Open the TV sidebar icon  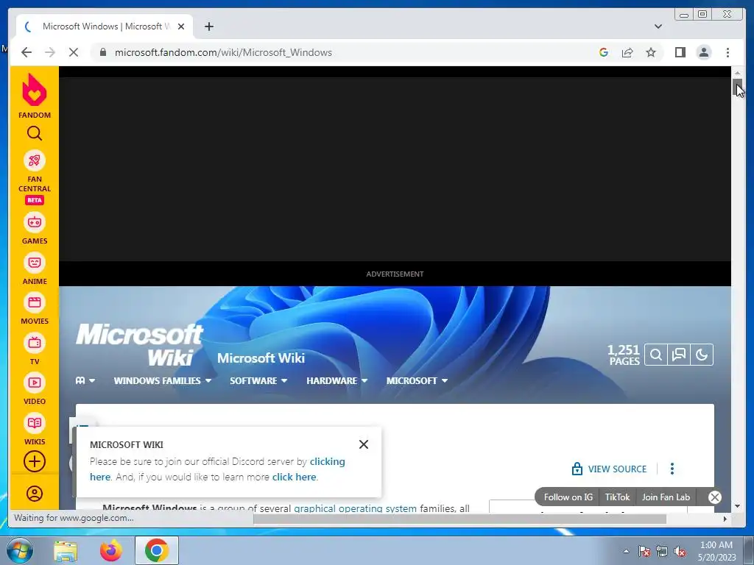click(34, 343)
